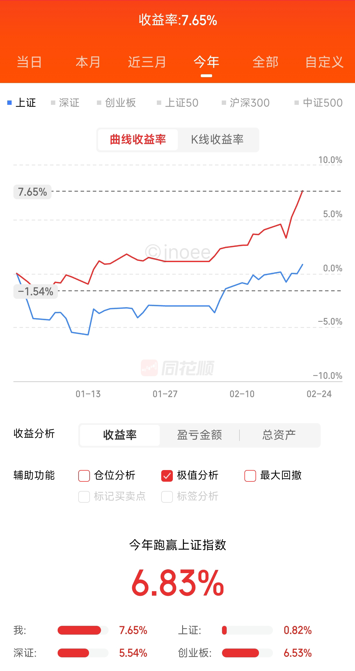This screenshot has width=355, height=671.
Task: Select the 上证 index legend marker
Action: (10, 103)
